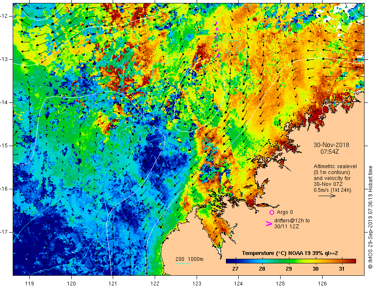Click the '30-Nov-2018' date label
This screenshot has width=373, height=288.
pos(331,145)
